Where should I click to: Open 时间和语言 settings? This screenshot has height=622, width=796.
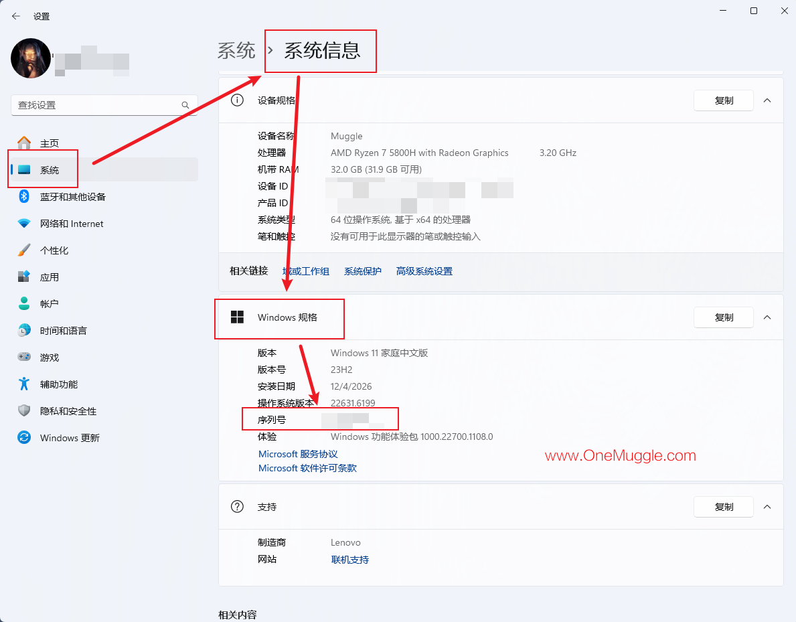tap(104, 331)
